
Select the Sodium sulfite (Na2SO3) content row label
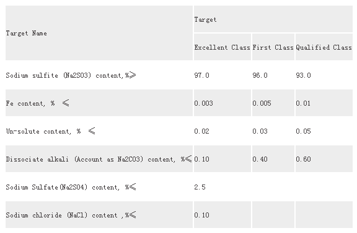point(99,75)
